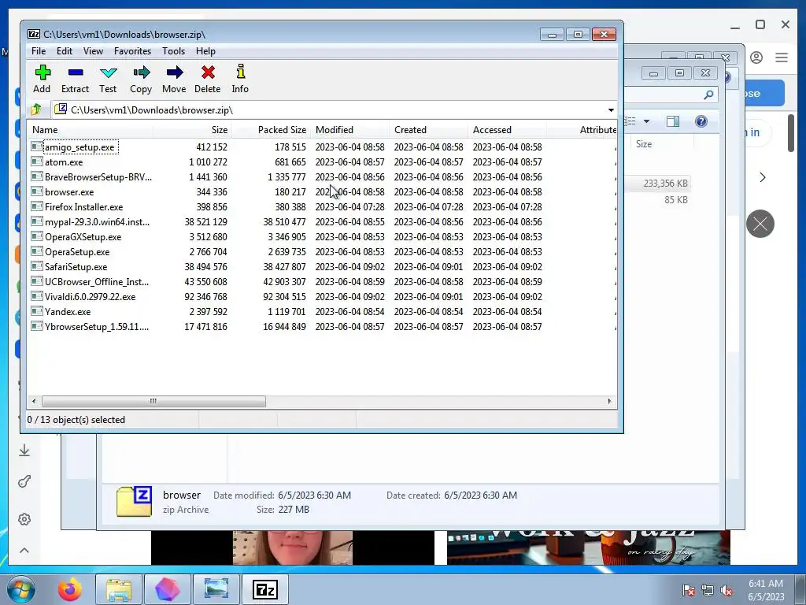Select browser.exe file
This screenshot has height=605, width=806.
click(69, 192)
